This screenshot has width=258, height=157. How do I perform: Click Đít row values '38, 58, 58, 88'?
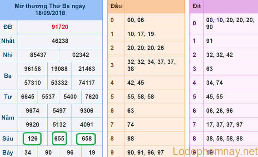pos(224,138)
